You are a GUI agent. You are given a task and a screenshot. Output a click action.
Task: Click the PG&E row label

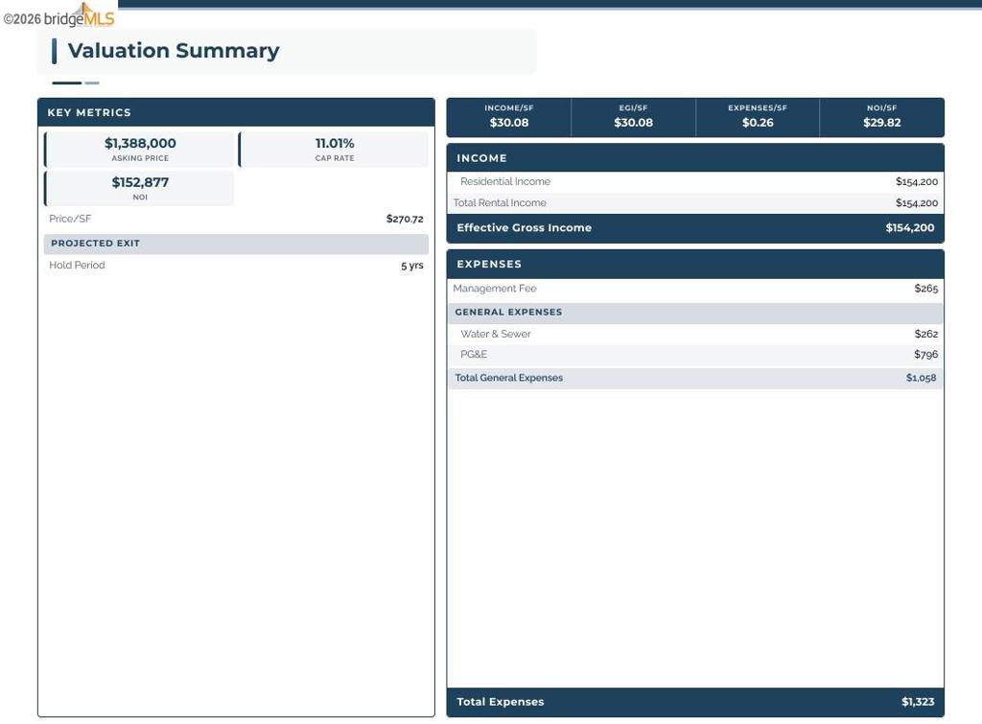(474, 355)
